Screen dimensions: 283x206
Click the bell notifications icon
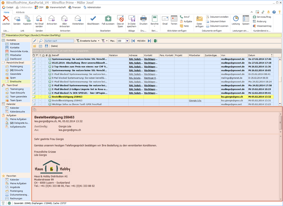[x=268, y=12]
